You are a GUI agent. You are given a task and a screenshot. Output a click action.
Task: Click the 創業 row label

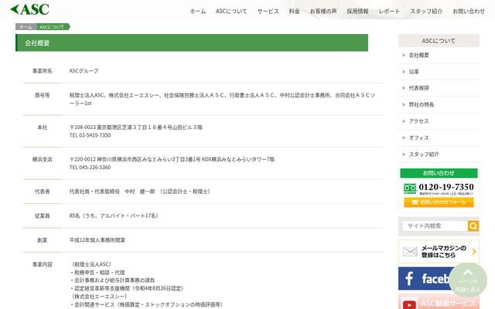(x=43, y=240)
